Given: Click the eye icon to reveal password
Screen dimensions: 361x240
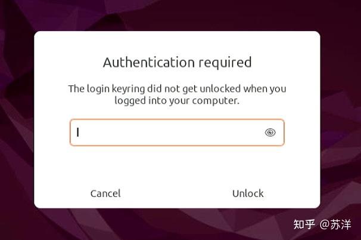Looking at the screenshot, I should tap(270, 133).
